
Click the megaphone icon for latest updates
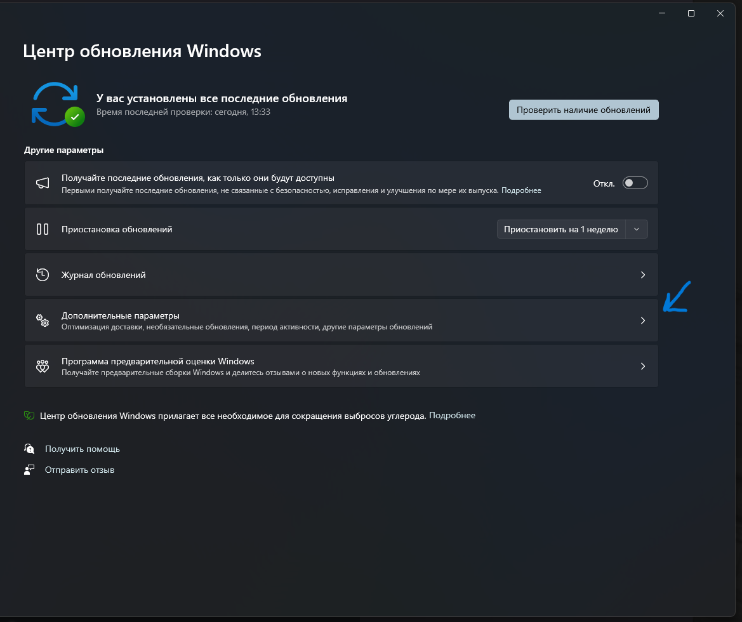pos(43,183)
